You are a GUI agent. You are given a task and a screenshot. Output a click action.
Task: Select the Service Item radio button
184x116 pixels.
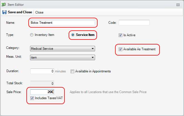click(73, 35)
